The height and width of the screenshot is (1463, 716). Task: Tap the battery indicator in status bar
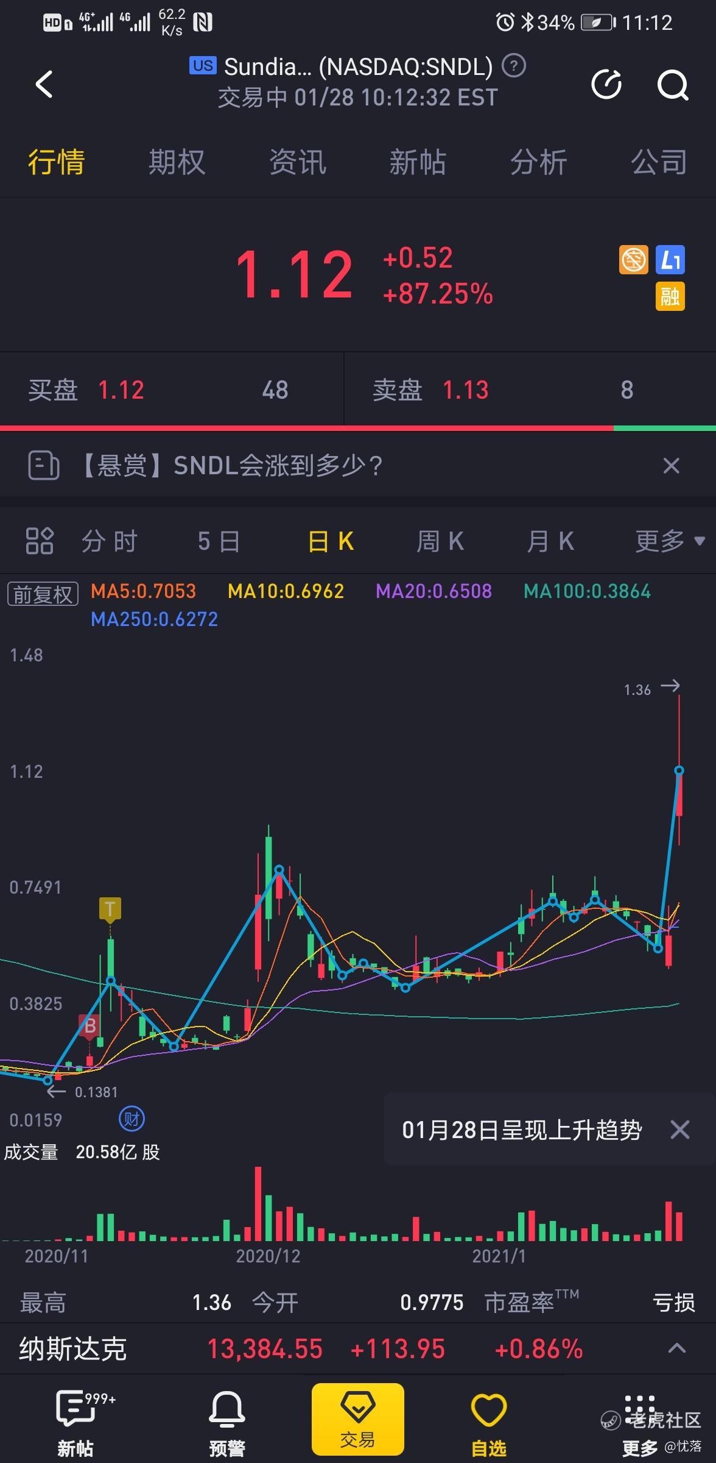[598, 23]
